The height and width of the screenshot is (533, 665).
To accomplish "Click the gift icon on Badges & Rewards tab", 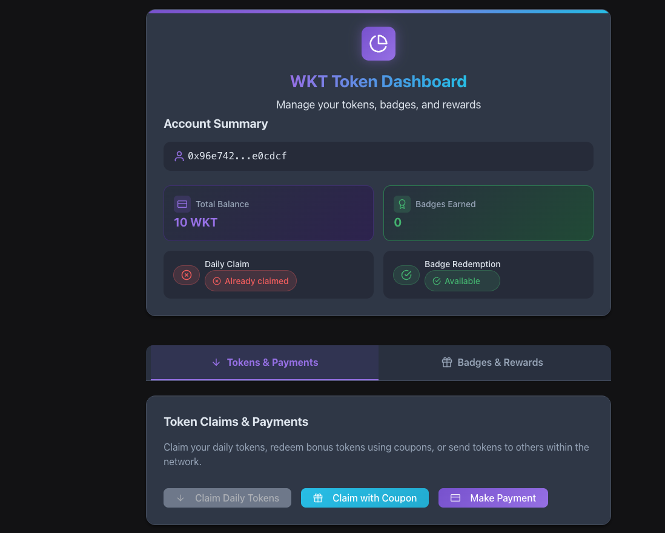I will tap(447, 362).
